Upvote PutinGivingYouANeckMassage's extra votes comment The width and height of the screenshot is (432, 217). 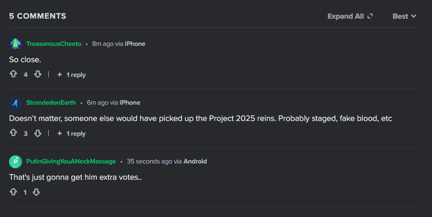[x=13, y=192]
